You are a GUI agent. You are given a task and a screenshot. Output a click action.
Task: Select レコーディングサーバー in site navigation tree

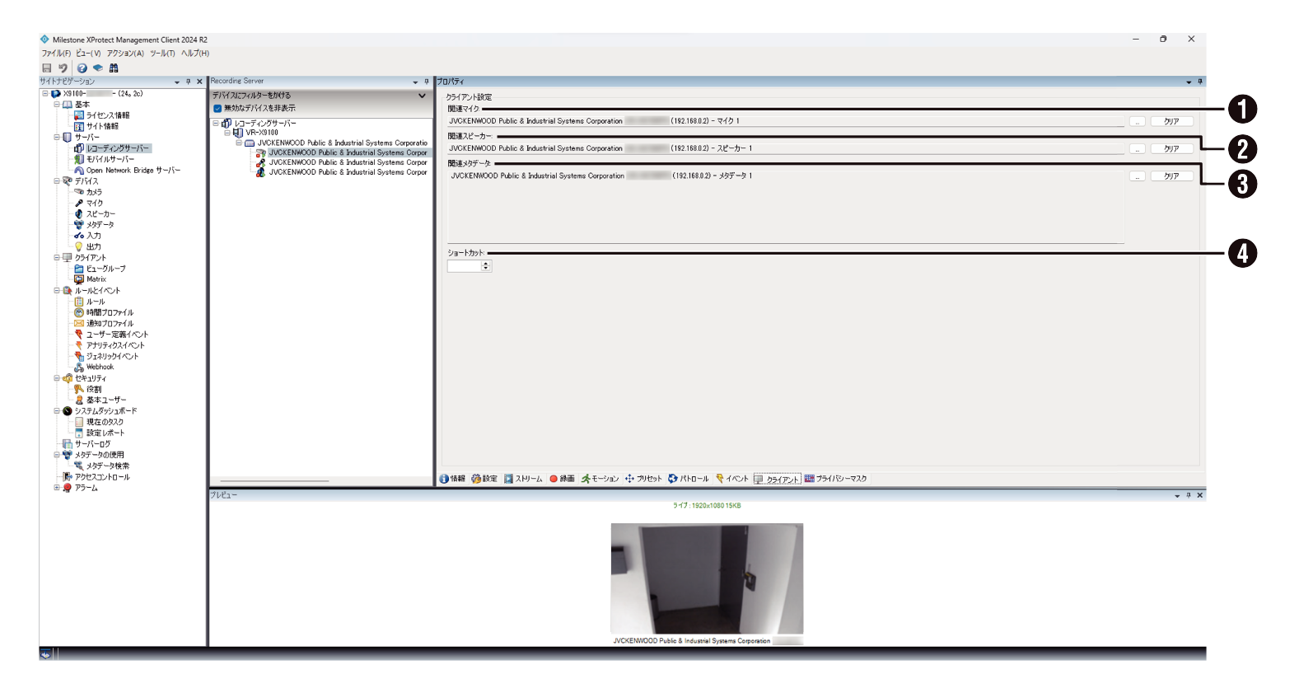(118, 148)
